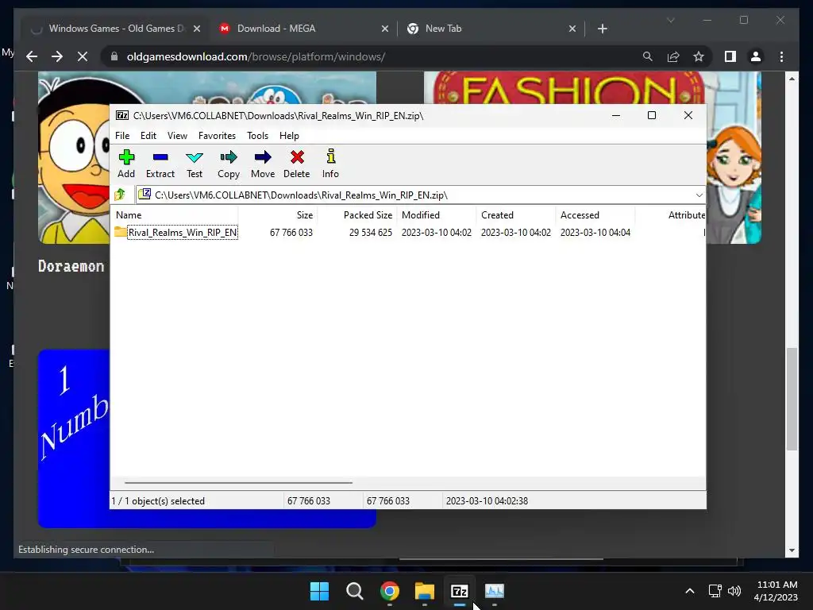Bookmark this page with the star
813x610 pixels.
[x=699, y=56]
